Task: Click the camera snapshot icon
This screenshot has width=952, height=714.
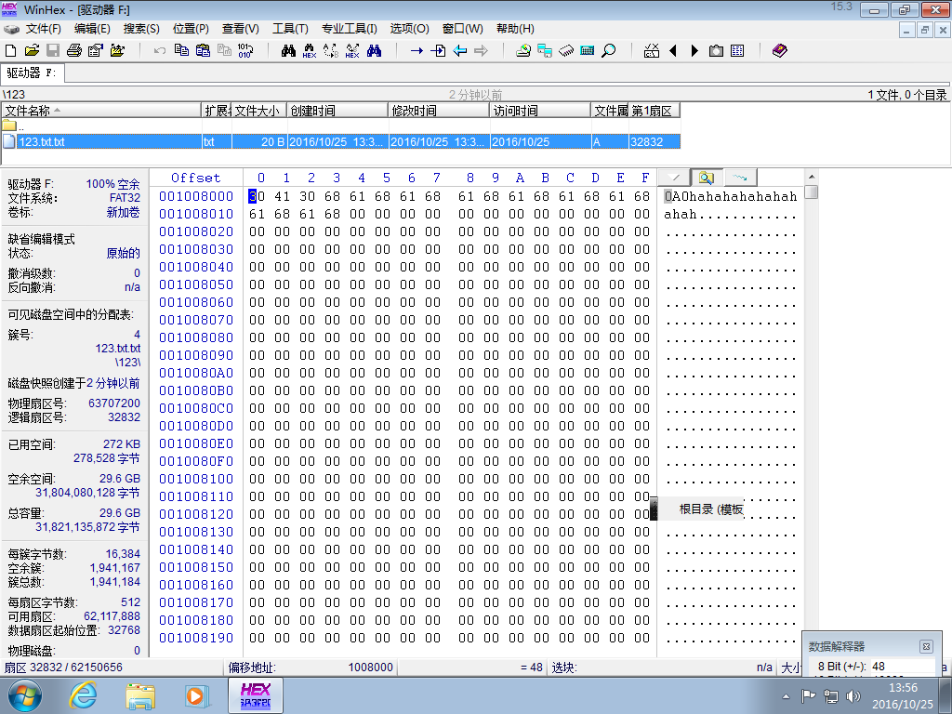Action: (x=716, y=51)
